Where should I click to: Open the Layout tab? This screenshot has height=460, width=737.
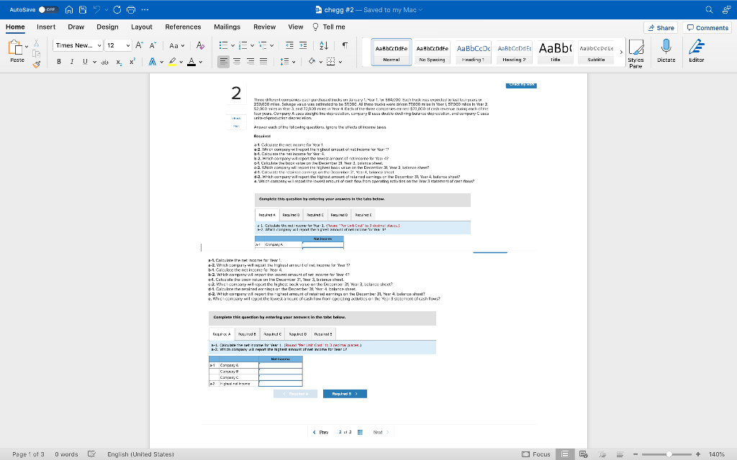(142, 27)
